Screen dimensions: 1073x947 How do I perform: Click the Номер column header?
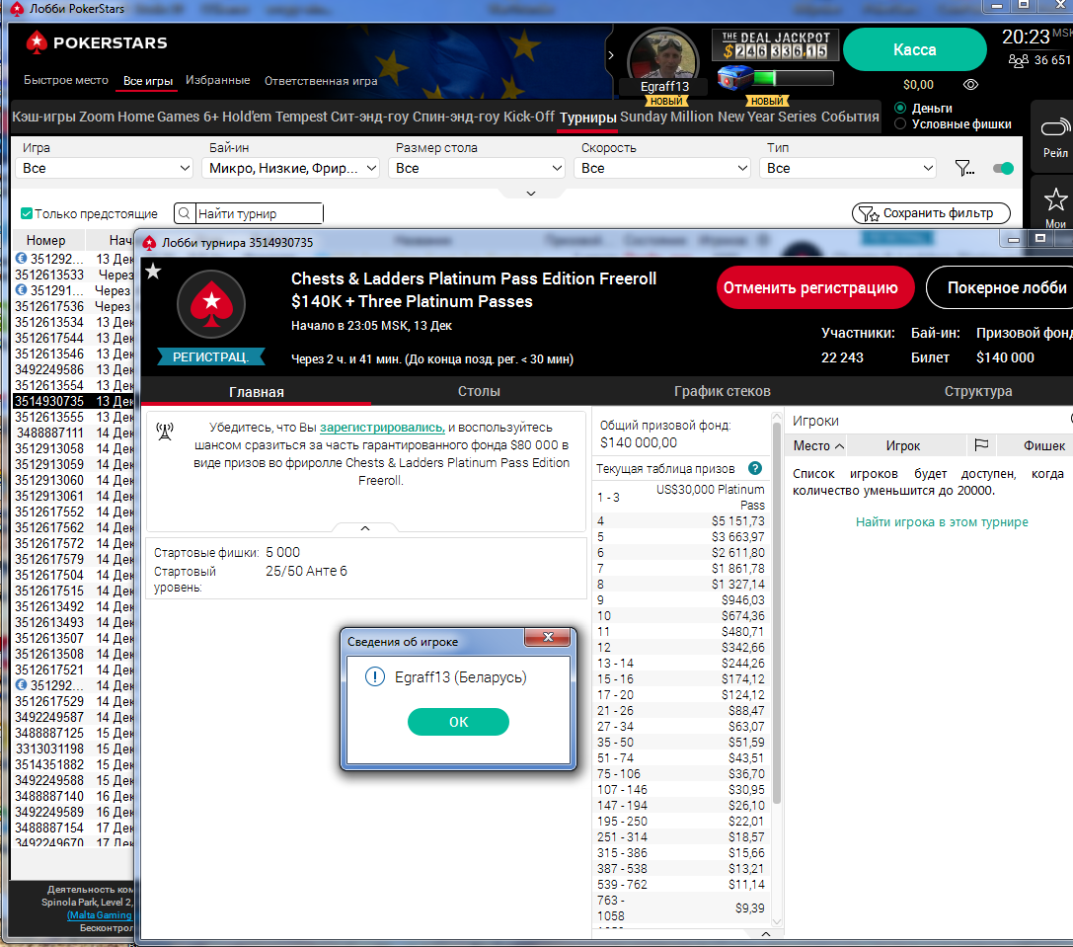[45, 240]
